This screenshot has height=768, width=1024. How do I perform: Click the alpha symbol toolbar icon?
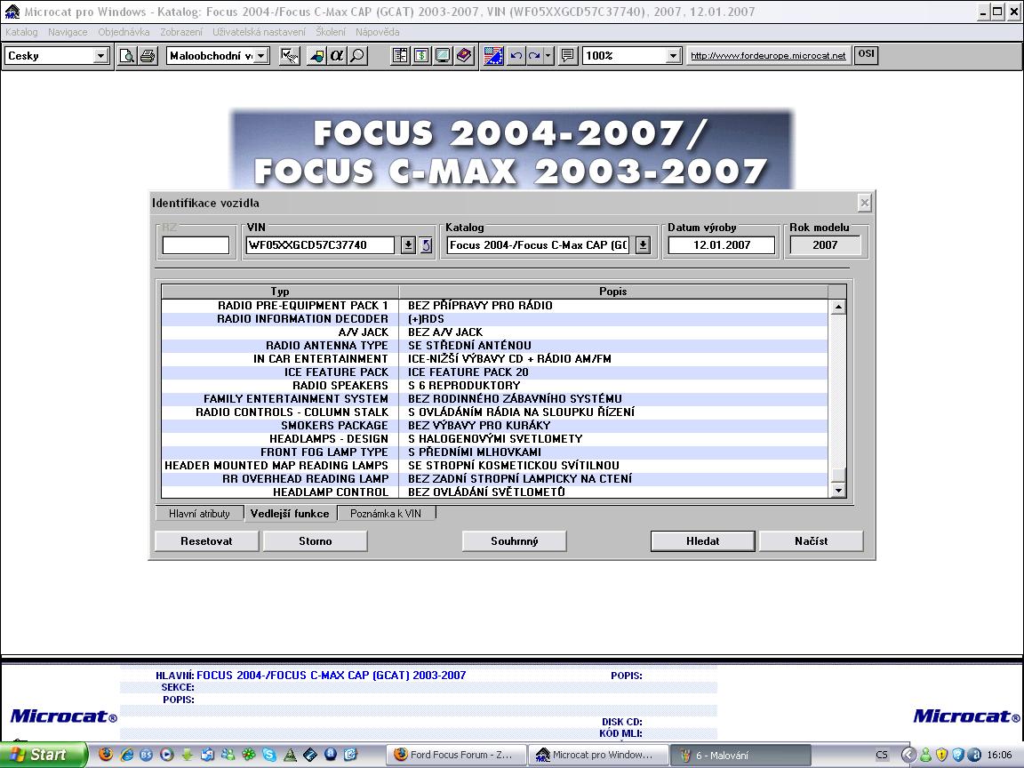pyautogui.click(x=337, y=56)
